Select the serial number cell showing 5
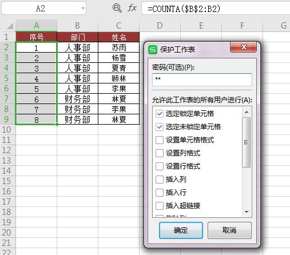The image size is (290, 255). click(37, 89)
